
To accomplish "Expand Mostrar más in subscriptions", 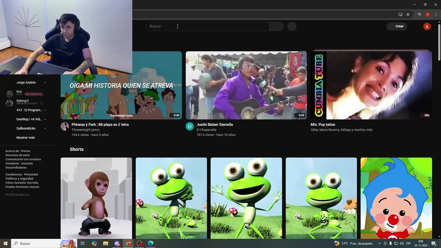I will [25, 137].
